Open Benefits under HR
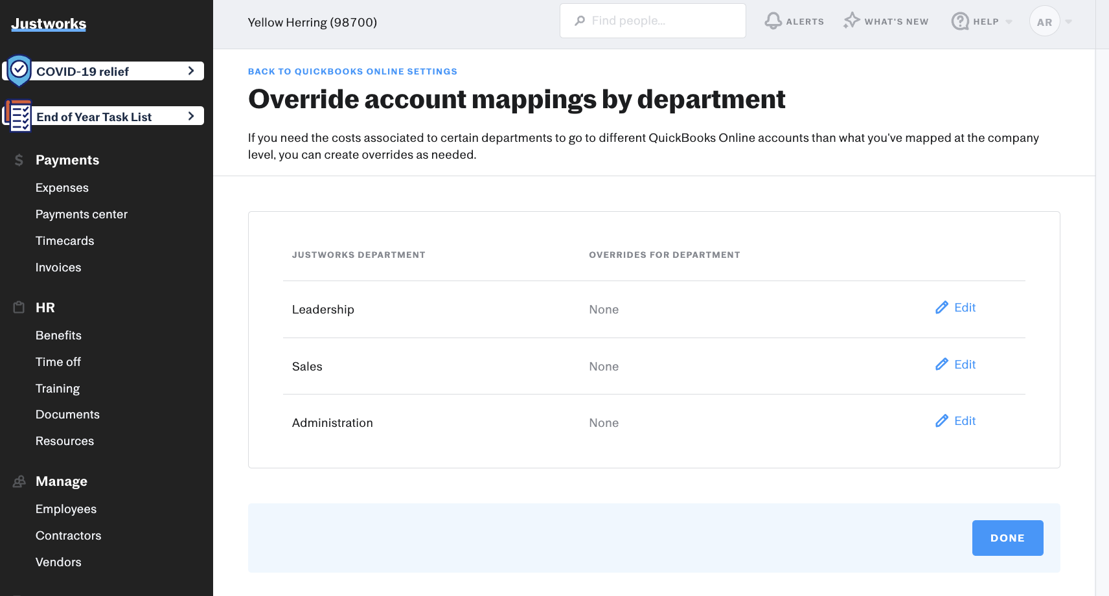Viewport: 1109px width, 596px height. coord(58,336)
